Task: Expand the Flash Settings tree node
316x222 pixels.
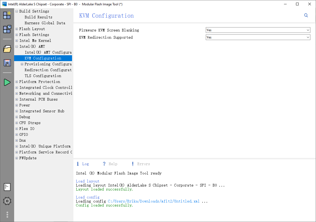Action: [x=17, y=35]
